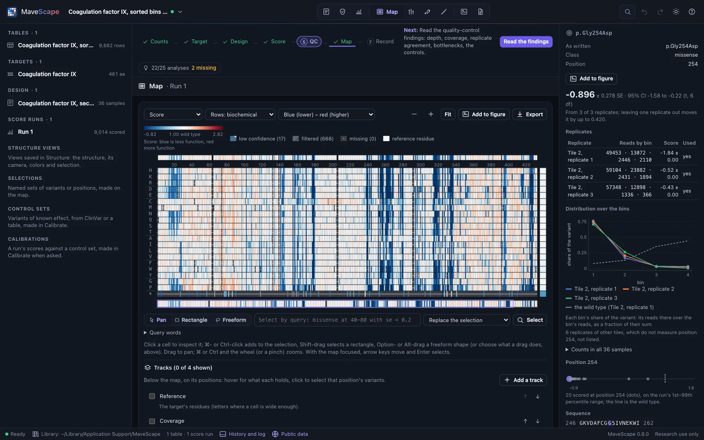This screenshot has width=704, height=440.
Task: Click the Read the findings button
Action: [x=526, y=42]
